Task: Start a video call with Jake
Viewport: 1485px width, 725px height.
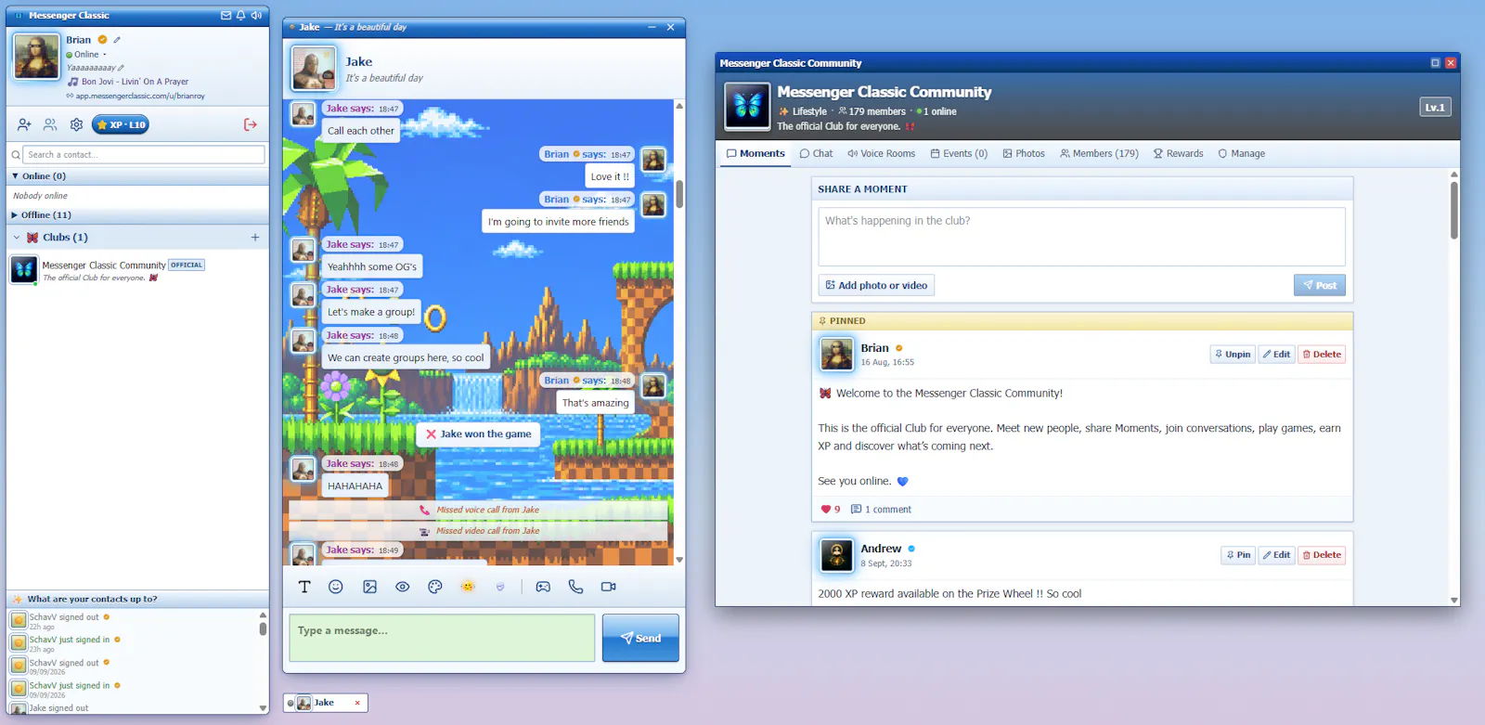Action: pyautogui.click(x=609, y=587)
